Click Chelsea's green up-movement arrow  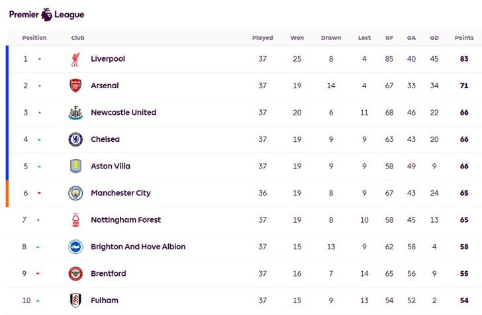tap(39, 139)
